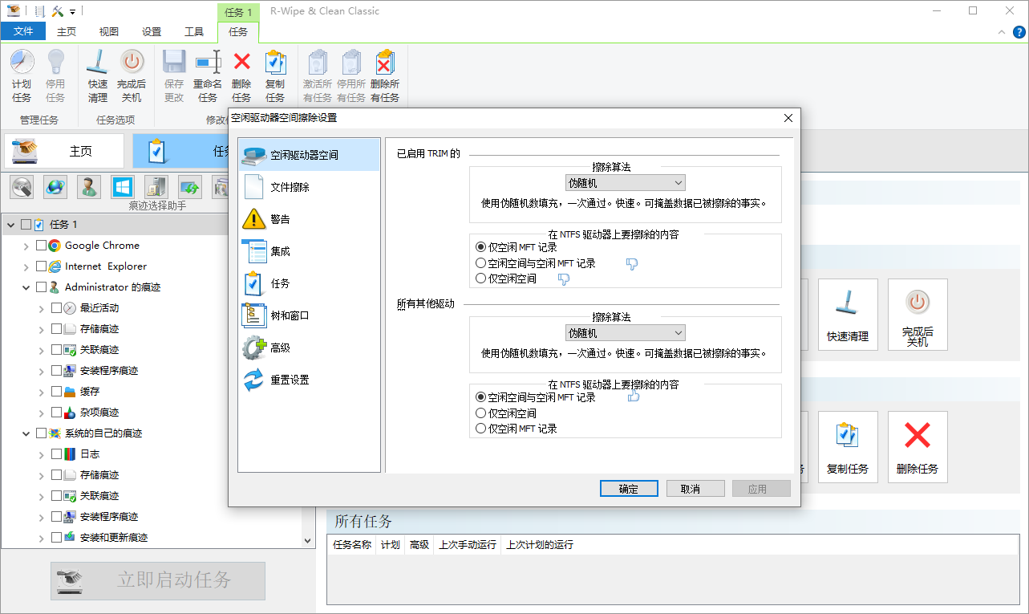Close the 空闲驱动器空间擦除设置 dialog
Image resolution: width=1029 pixels, height=614 pixels.
788,118
